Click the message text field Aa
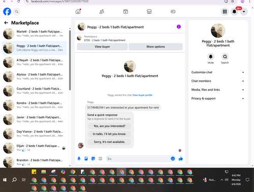254x192 pixels. pyautogui.click(x=138, y=158)
